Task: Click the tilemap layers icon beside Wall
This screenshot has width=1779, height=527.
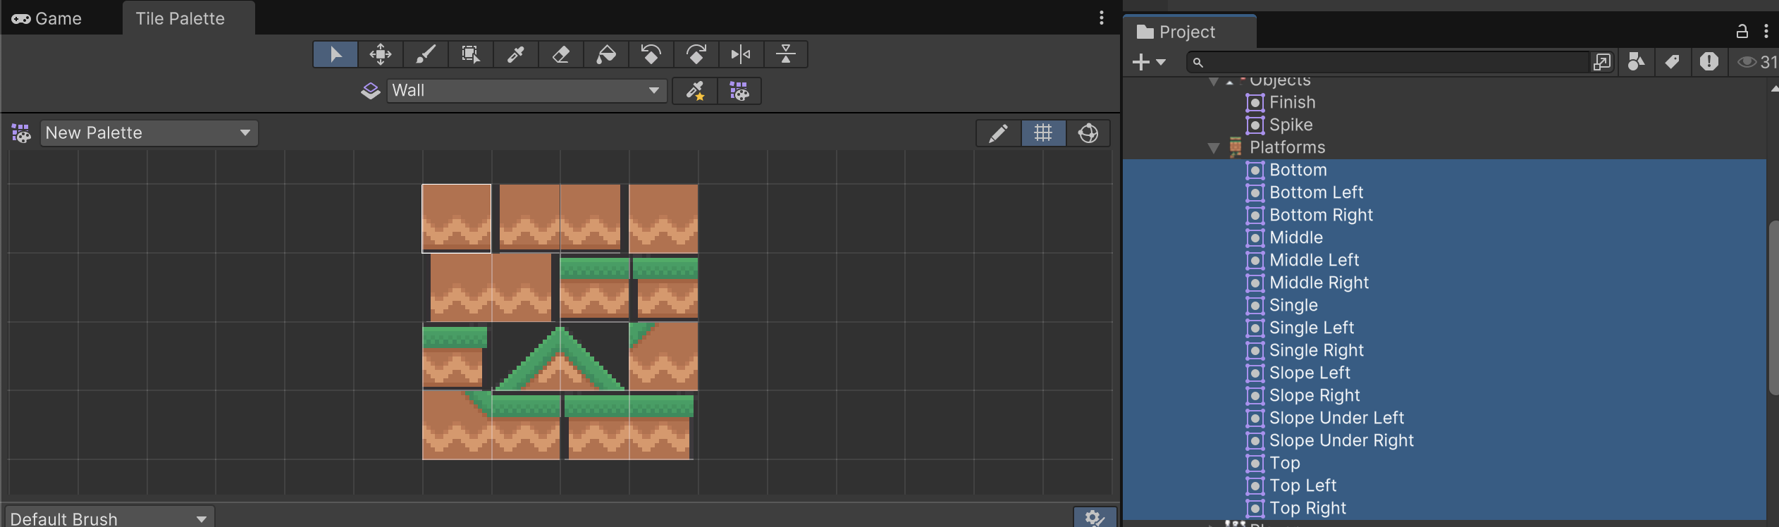Action: point(371,91)
